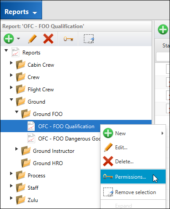Expand the Zulu folder

[11, 198]
